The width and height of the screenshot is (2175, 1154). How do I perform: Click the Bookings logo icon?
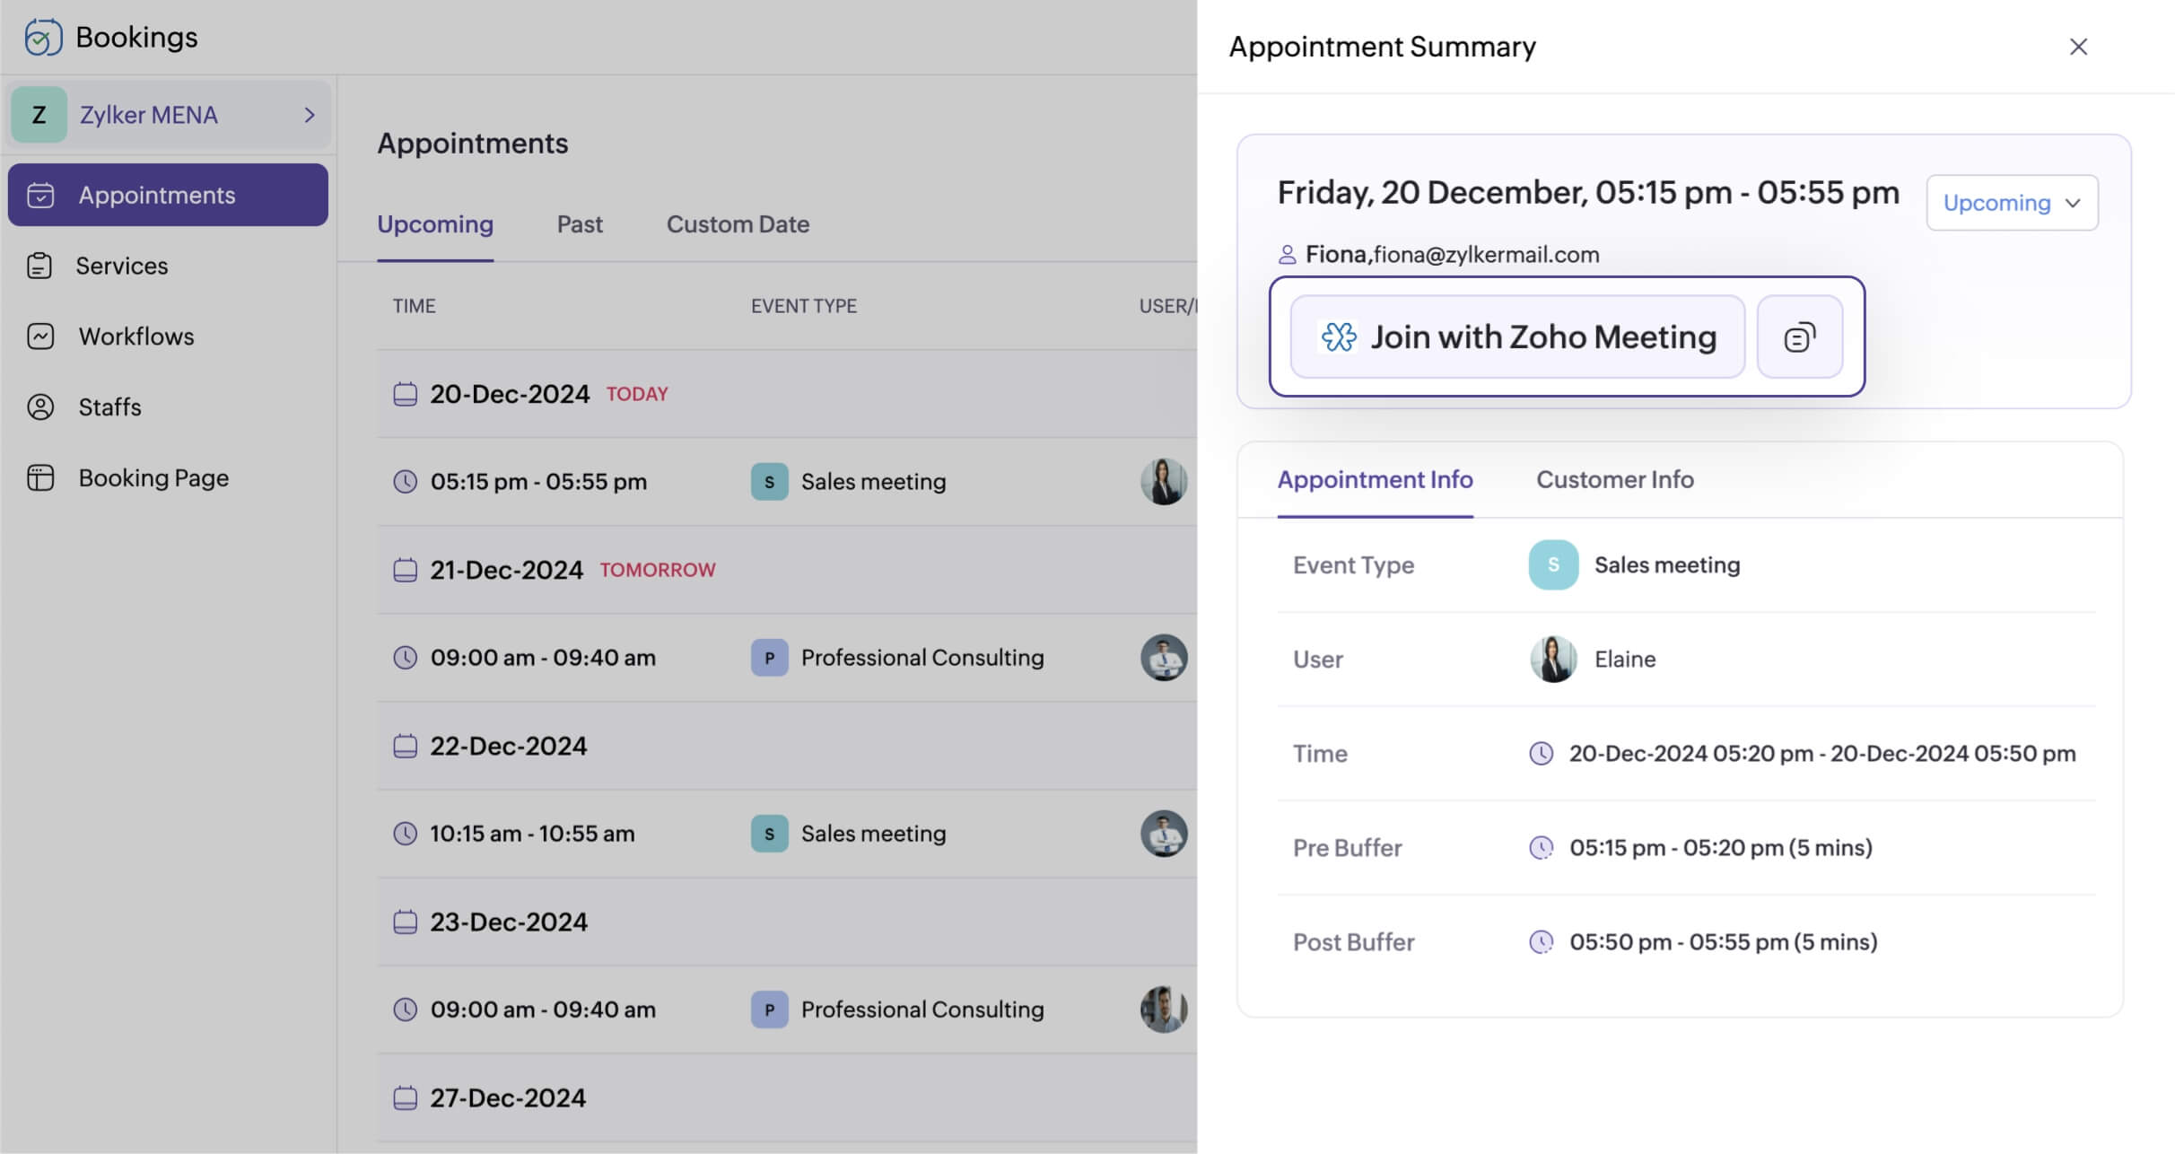[42, 37]
